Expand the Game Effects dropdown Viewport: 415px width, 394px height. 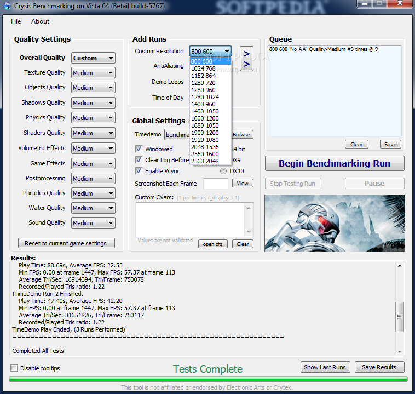click(93, 164)
